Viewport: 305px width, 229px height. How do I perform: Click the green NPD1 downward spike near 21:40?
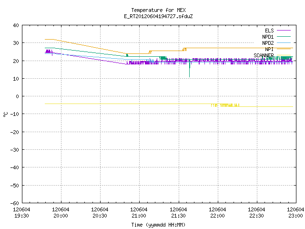tap(190, 68)
